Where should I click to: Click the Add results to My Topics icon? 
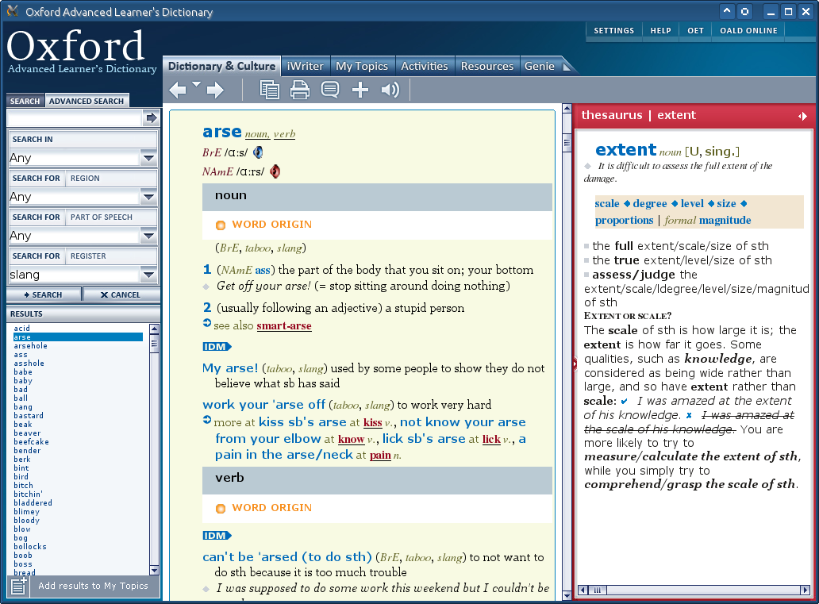point(19,587)
